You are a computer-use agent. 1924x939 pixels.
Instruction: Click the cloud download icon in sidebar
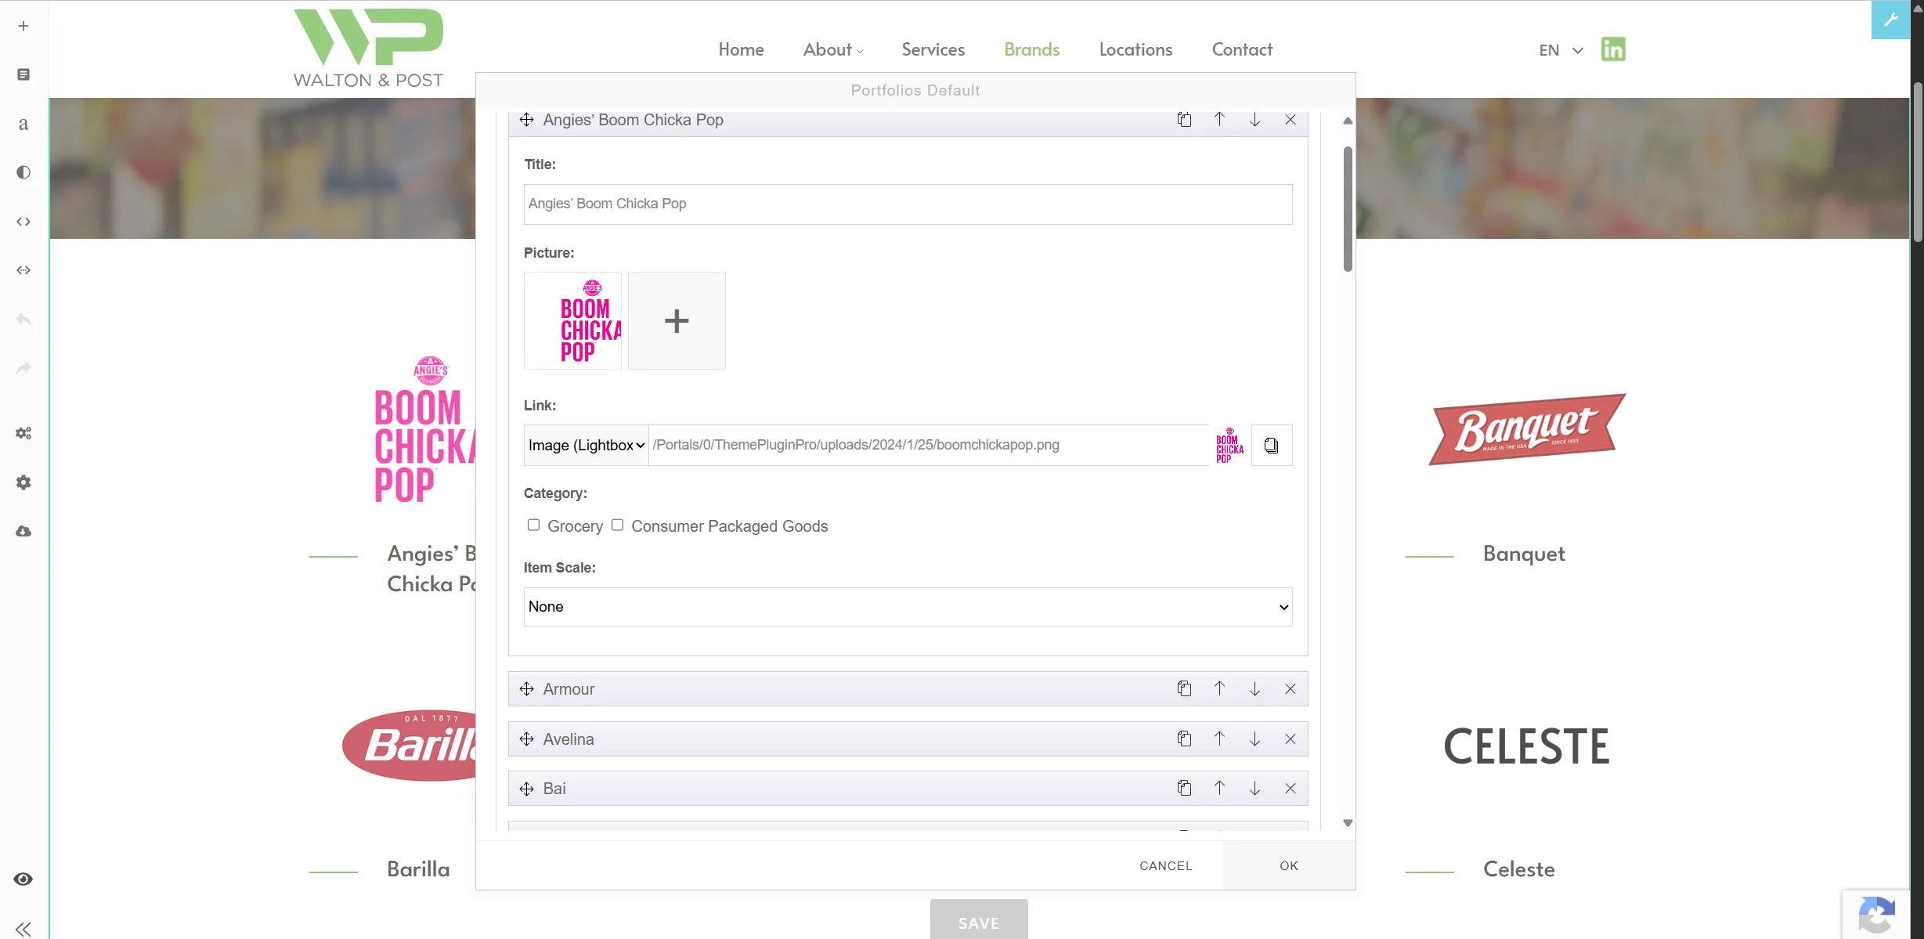23,531
